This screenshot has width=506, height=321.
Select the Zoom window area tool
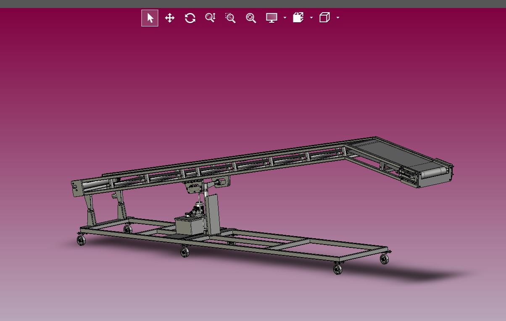(x=230, y=18)
